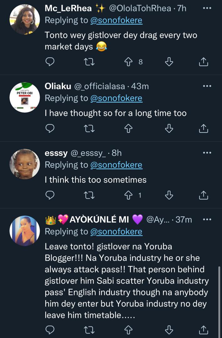This screenshot has width=222, height=338.
Task: Reply to Oliaku's tweet
Action: click(x=50, y=128)
